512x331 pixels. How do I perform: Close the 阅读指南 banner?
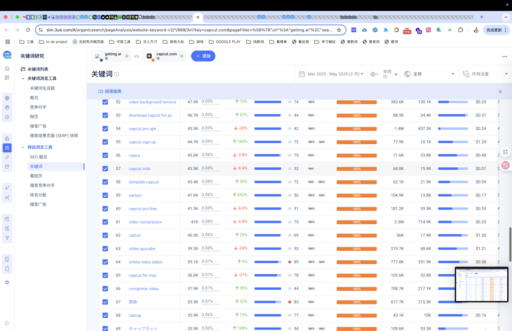coord(500,92)
